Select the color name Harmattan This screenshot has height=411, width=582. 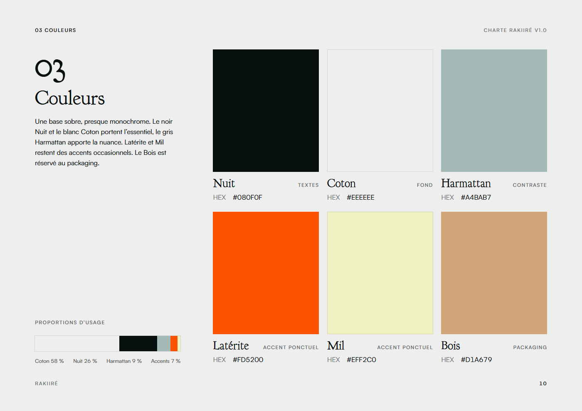[466, 183]
